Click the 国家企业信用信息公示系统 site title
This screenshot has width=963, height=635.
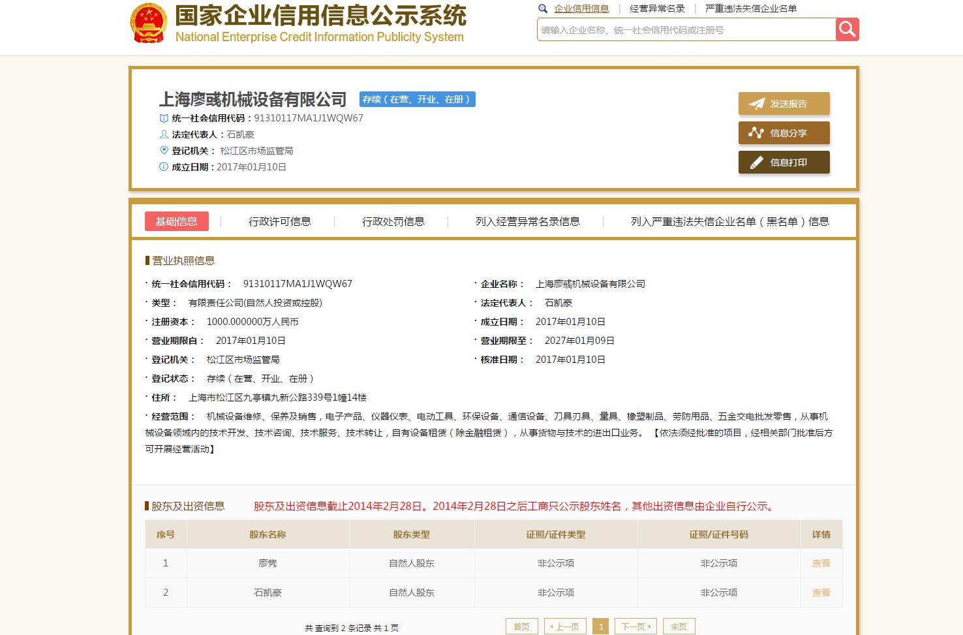point(320,15)
